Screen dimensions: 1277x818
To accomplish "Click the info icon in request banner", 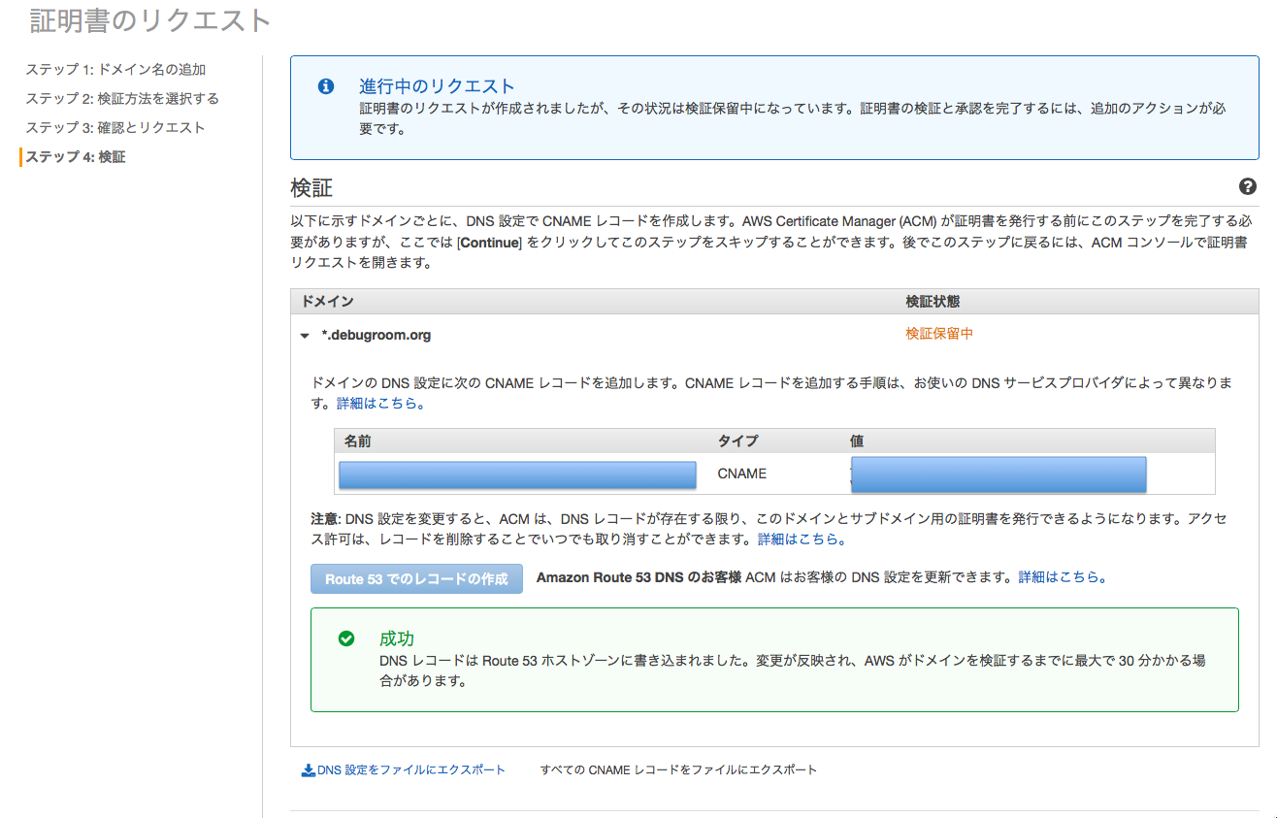I will (326, 86).
